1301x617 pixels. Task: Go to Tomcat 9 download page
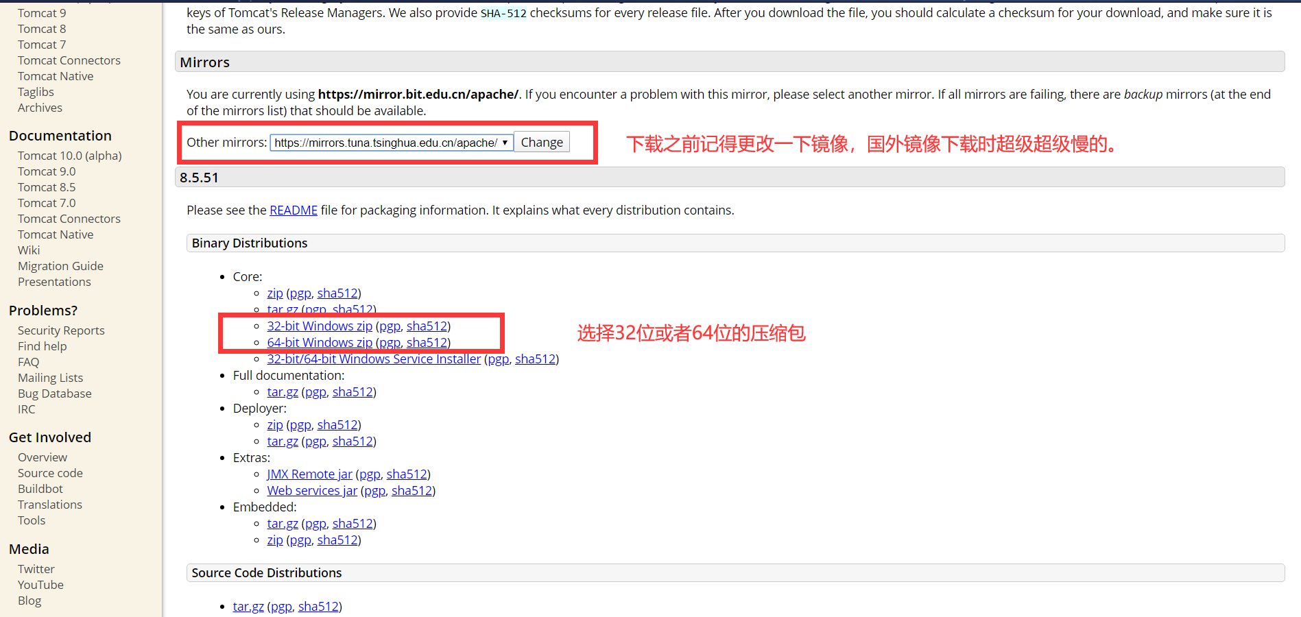click(42, 13)
